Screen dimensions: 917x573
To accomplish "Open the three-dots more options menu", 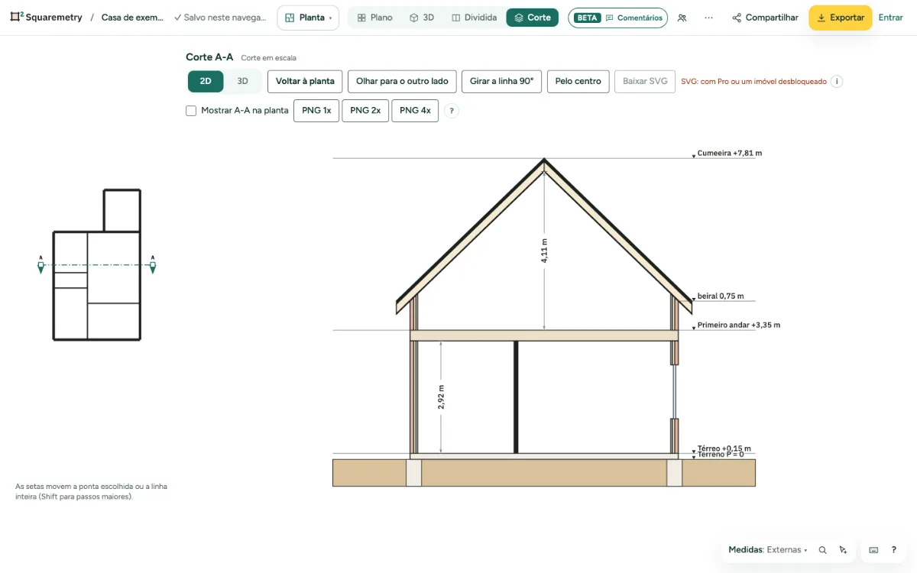I will click(709, 18).
